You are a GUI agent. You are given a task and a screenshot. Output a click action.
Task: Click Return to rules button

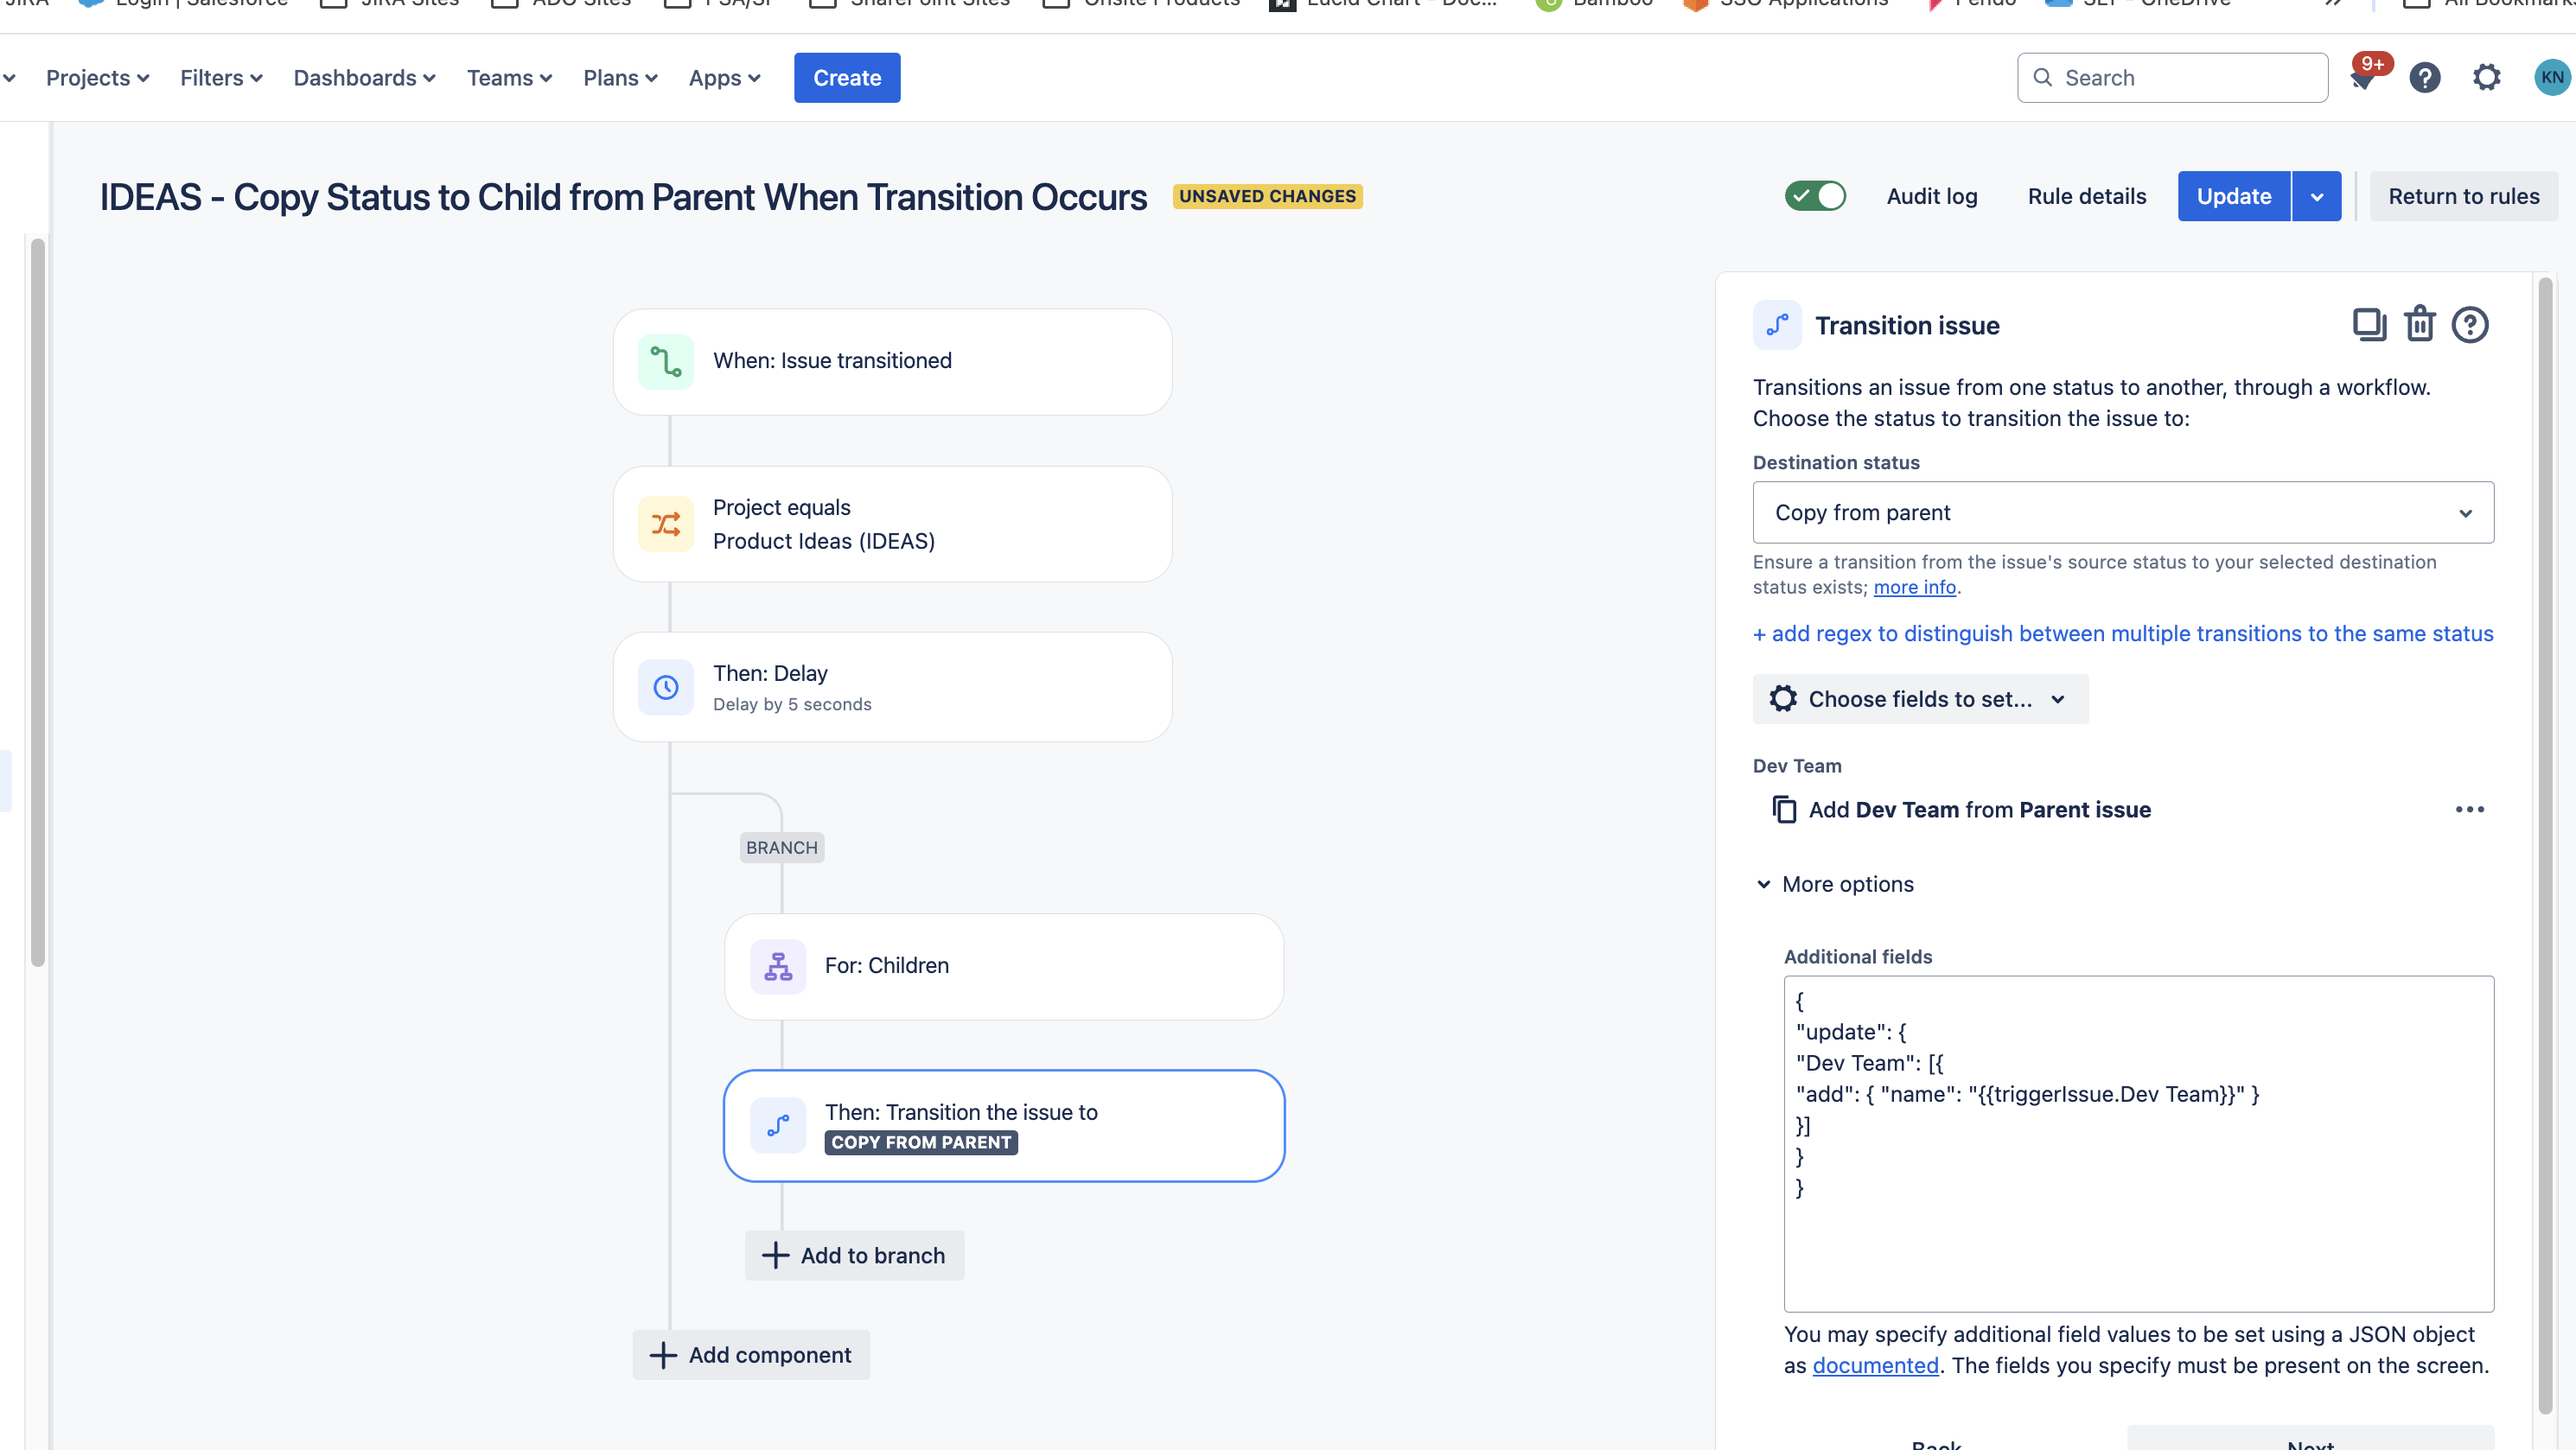(x=2463, y=197)
